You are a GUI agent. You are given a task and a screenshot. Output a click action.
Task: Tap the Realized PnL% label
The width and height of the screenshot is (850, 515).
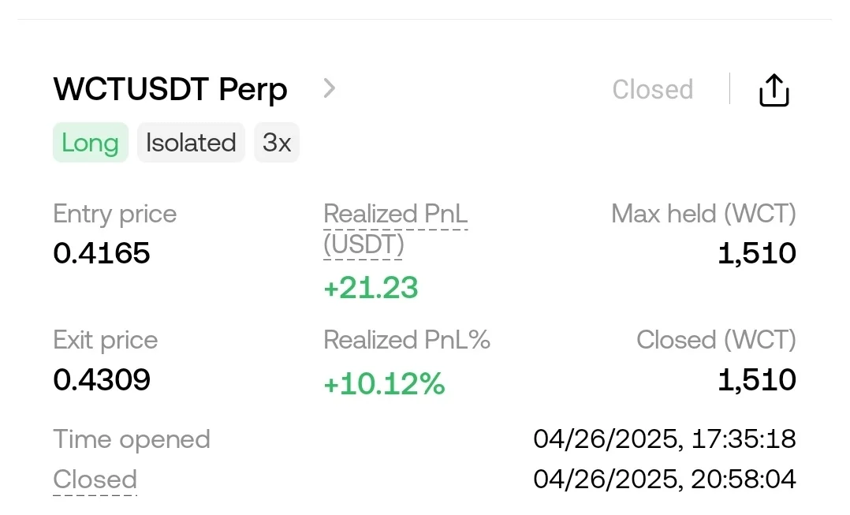click(407, 340)
